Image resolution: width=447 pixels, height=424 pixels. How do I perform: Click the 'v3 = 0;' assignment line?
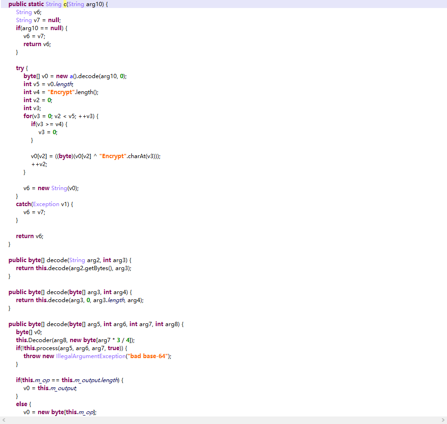click(x=48, y=132)
